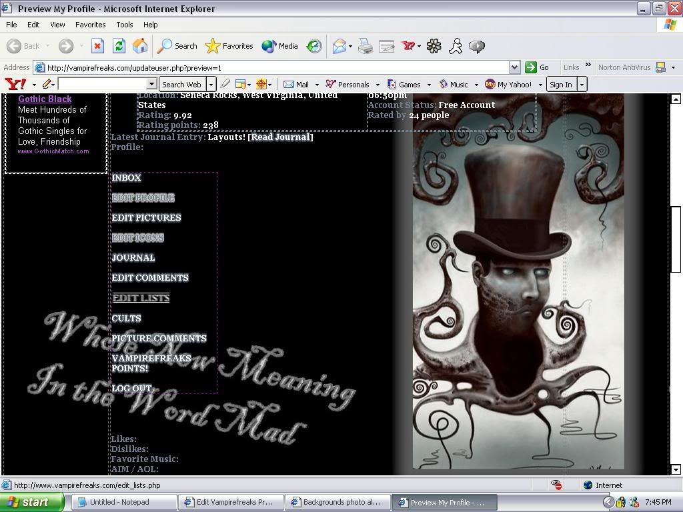The image size is (683, 512).
Task: Open the Yahoo search box dropdown
Action: point(151,84)
